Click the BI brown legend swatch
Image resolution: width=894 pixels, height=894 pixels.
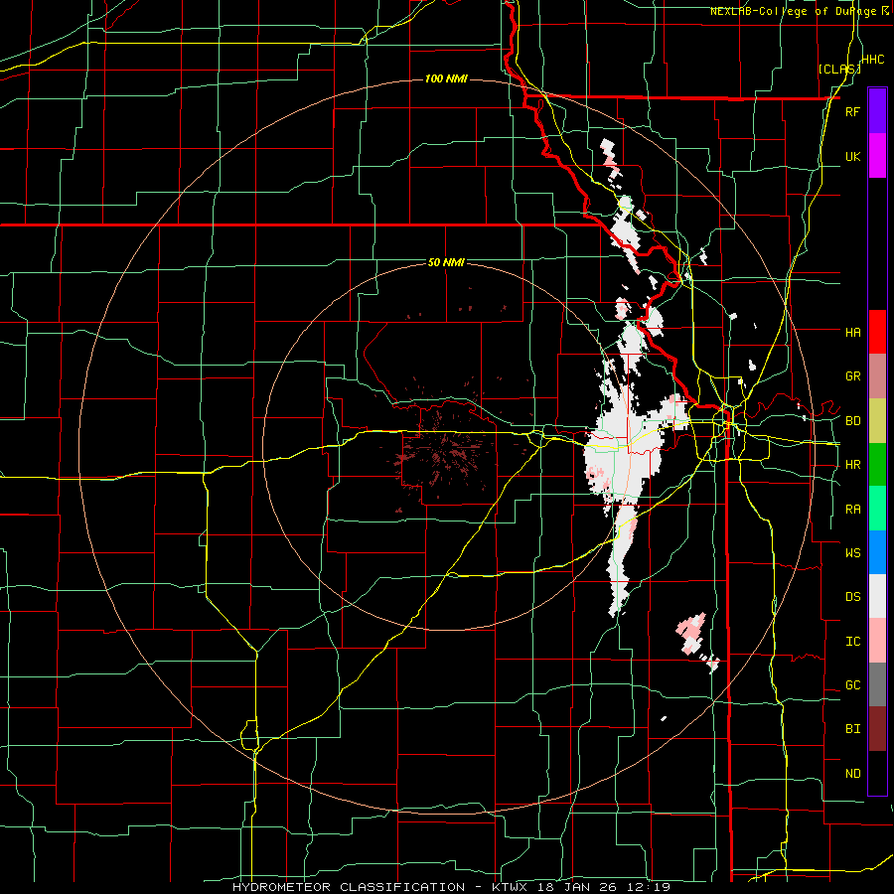pyautogui.click(x=877, y=729)
